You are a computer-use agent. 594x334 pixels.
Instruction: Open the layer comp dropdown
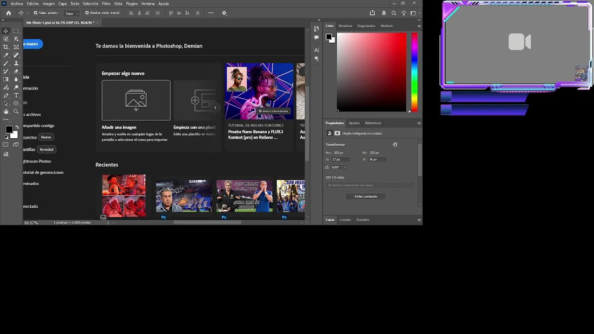click(x=369, y=185)
